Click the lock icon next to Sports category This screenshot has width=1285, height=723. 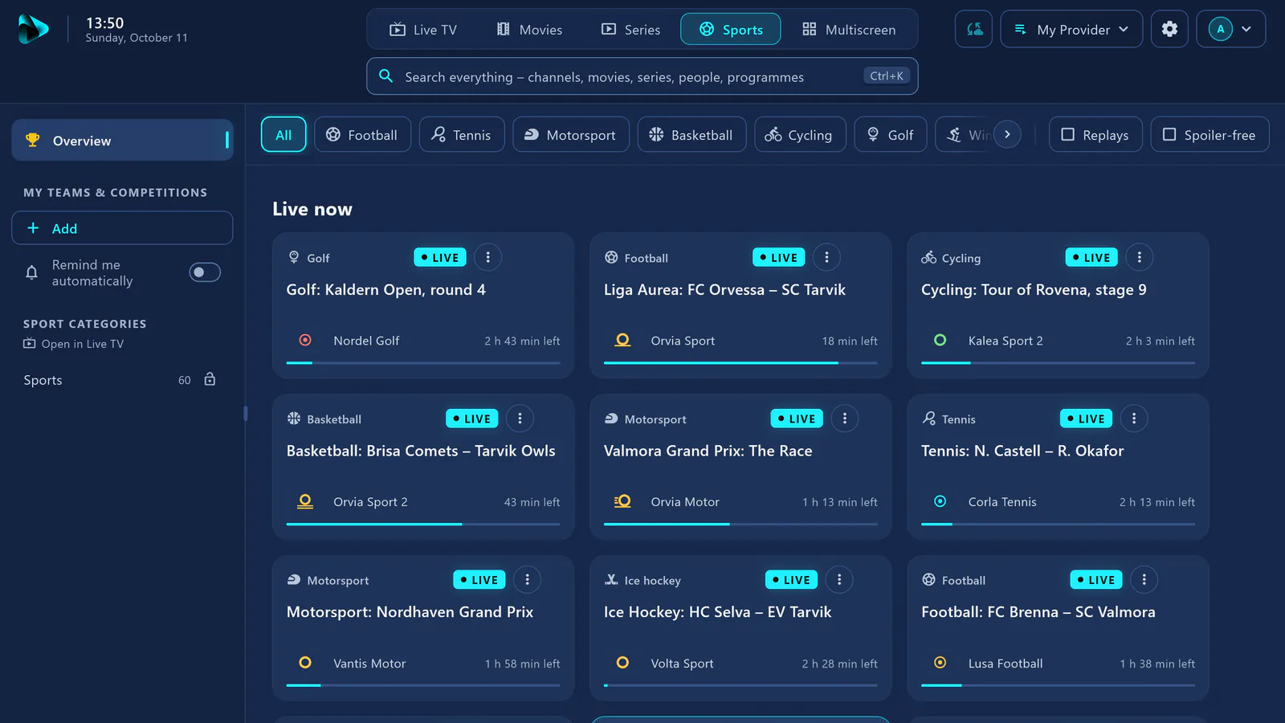tap(210, 379)
